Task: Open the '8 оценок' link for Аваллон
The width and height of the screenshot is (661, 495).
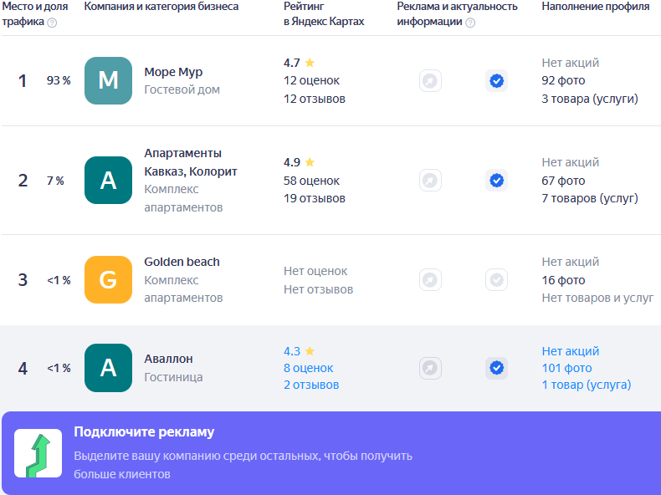Action: 308,368
